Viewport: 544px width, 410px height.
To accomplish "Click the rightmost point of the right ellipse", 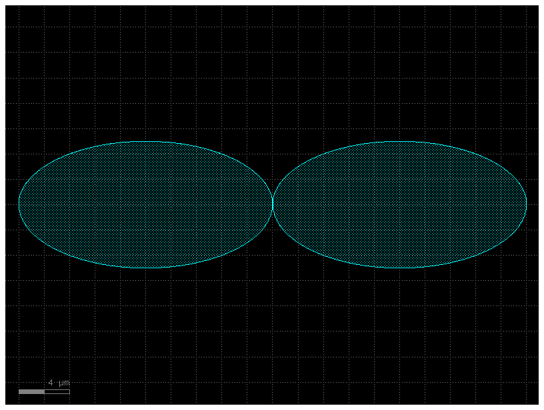I will point(525,203).
